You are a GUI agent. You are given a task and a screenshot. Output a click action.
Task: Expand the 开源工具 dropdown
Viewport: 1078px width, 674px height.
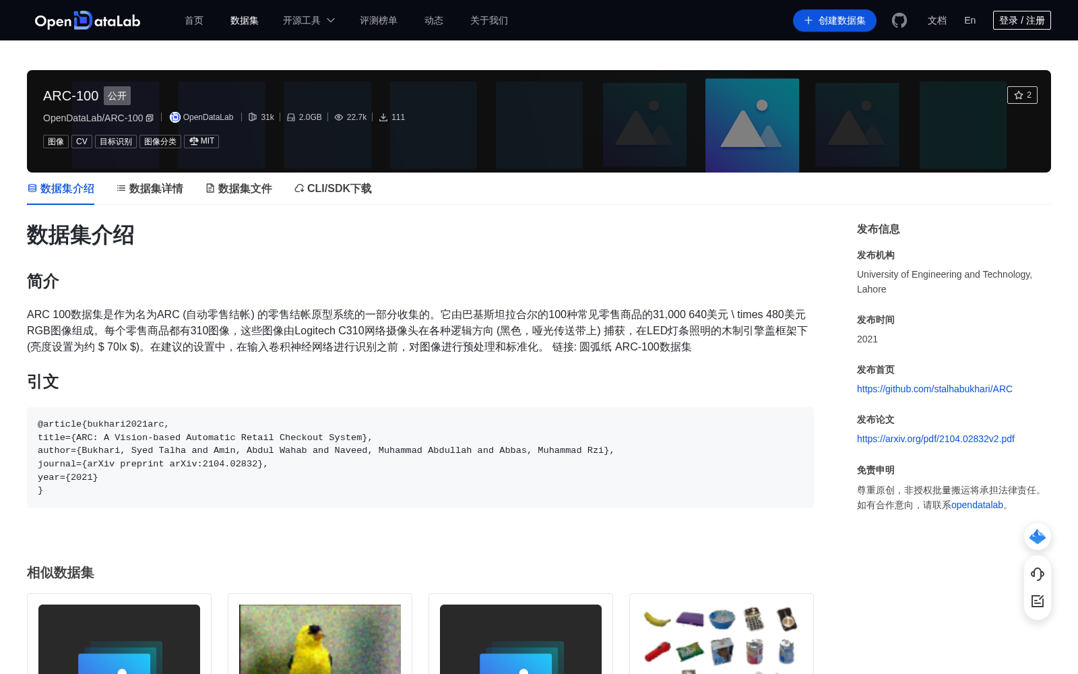[x=309, y=20]
